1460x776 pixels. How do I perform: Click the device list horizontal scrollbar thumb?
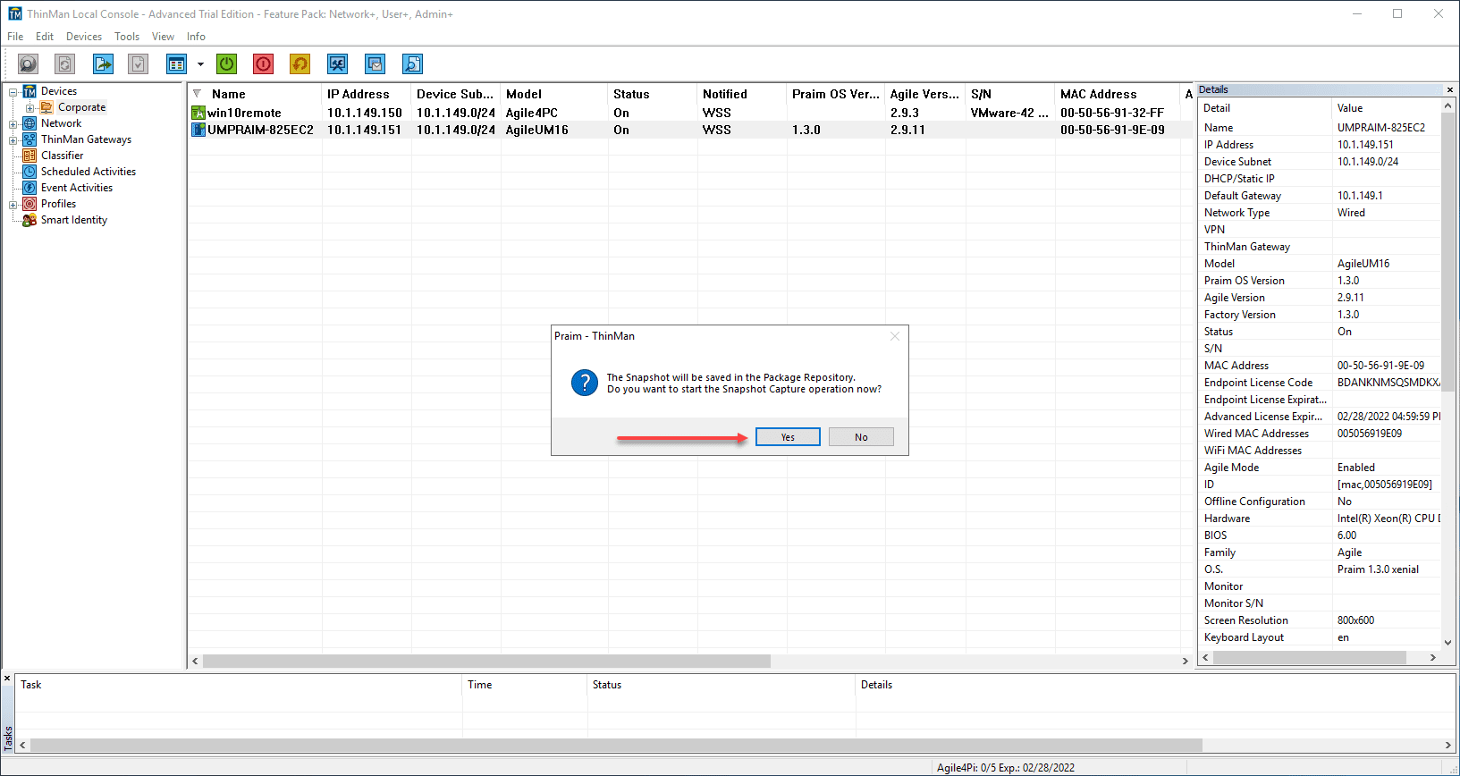[486, 661]
